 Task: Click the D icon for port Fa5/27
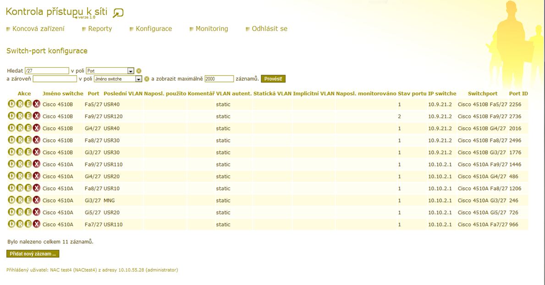11,104
